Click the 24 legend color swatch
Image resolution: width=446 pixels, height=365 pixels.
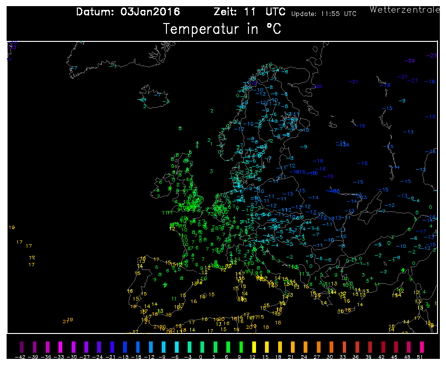point(306,347)
